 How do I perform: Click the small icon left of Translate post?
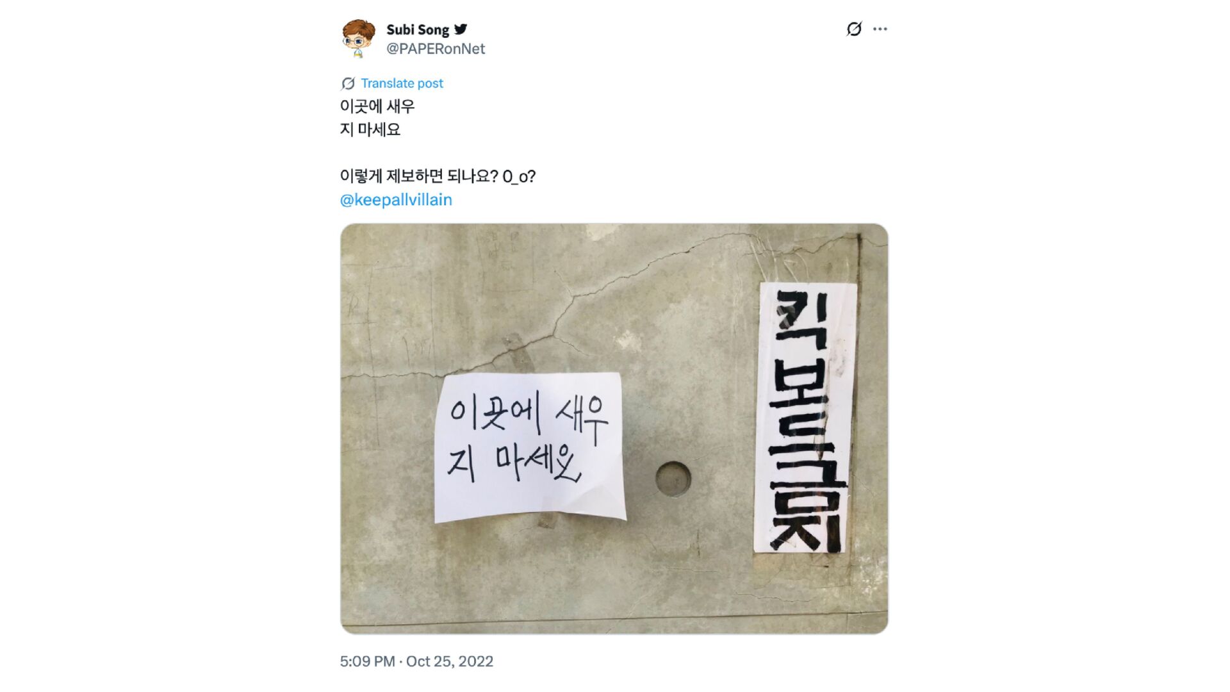tap(348, 83)
